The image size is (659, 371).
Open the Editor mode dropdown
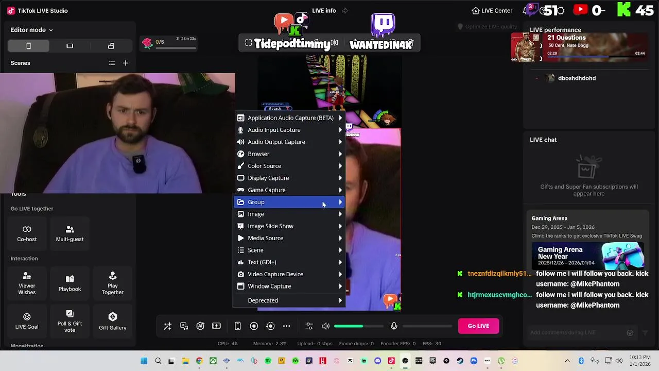tap(32, 30)
